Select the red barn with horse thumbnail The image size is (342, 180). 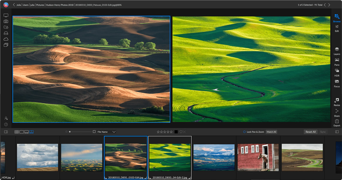click(x=258, y=157)
